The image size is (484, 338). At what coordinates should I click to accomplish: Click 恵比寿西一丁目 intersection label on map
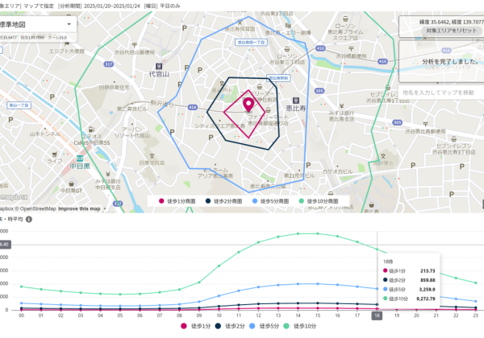point(251,42)
